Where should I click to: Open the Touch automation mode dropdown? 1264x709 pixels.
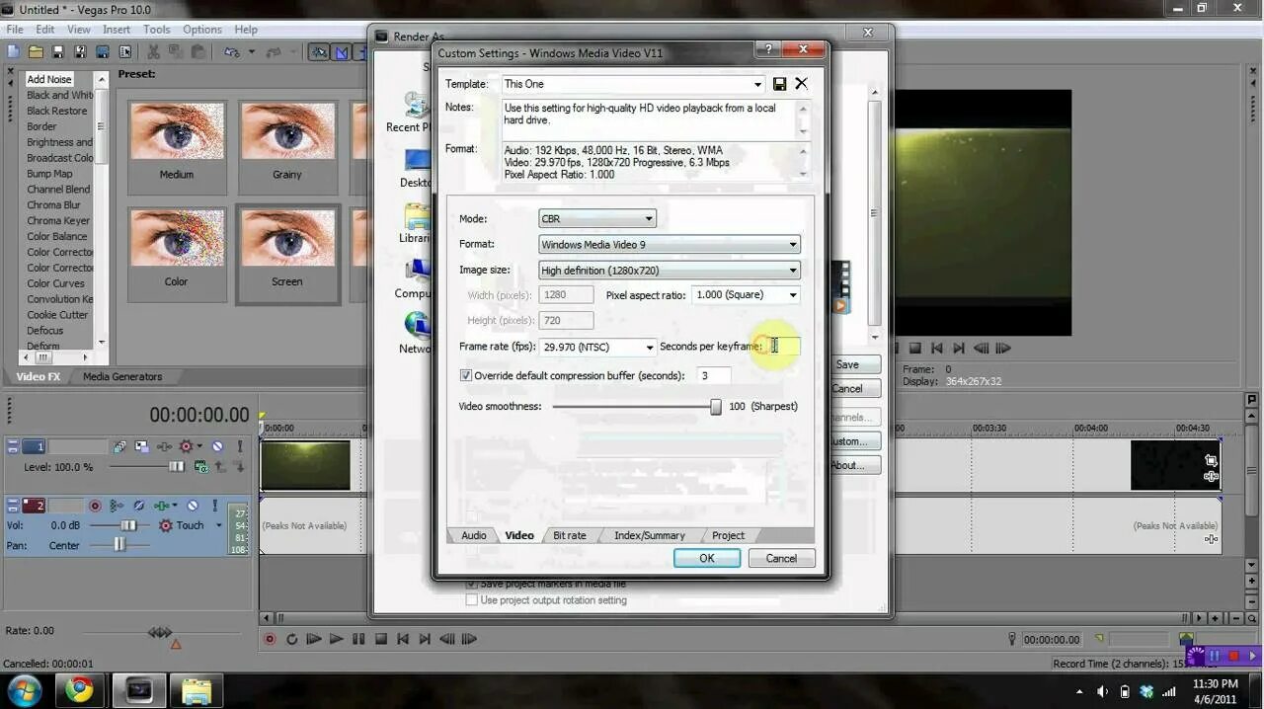(x=219, y=525)
